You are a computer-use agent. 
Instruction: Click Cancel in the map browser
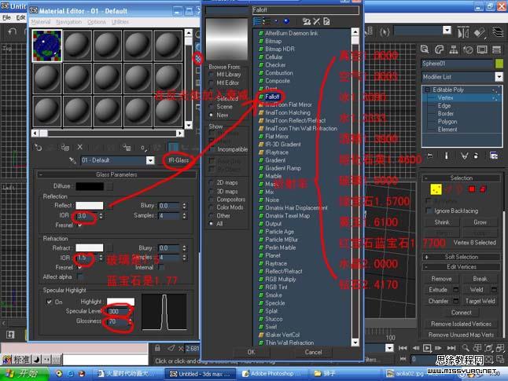[x=313, y=352]
